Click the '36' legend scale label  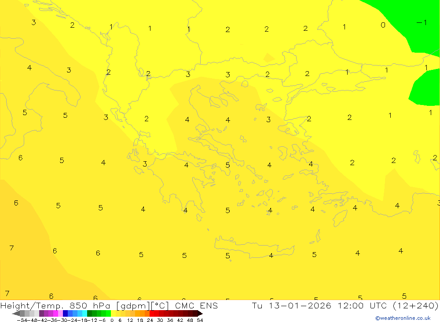(170, 320)
